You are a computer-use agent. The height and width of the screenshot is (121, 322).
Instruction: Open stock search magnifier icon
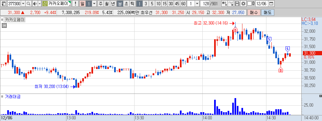[28, 4]
